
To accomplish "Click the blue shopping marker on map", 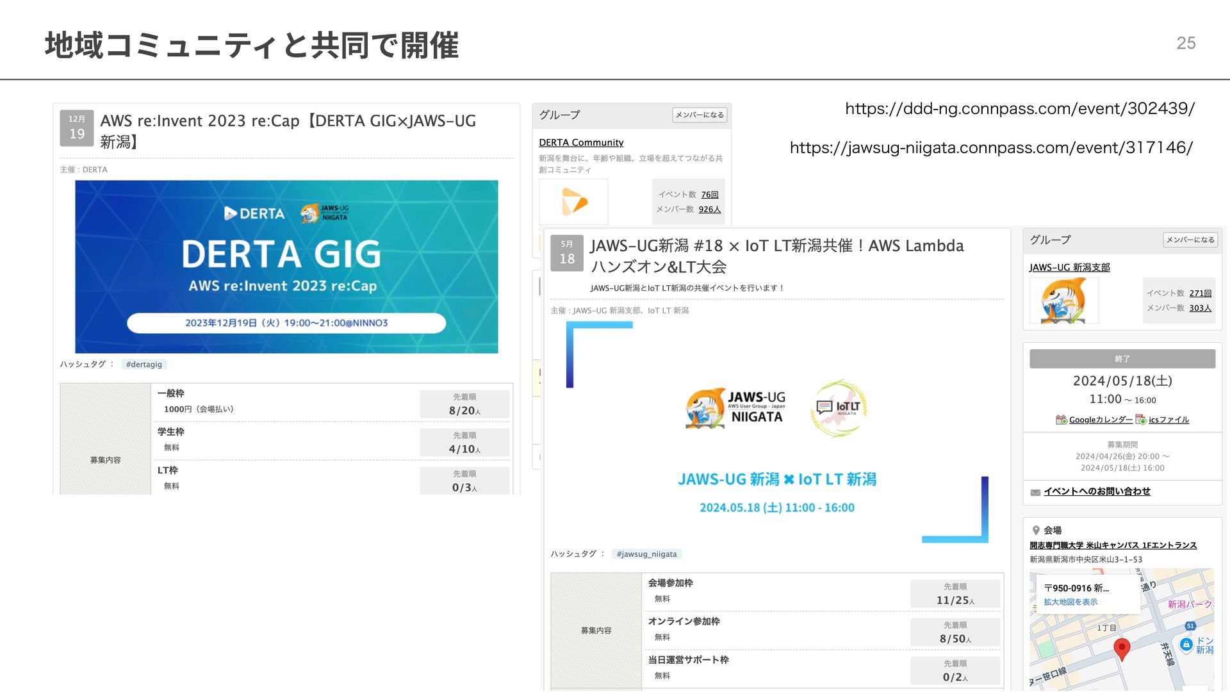I will pos(1186,645).
